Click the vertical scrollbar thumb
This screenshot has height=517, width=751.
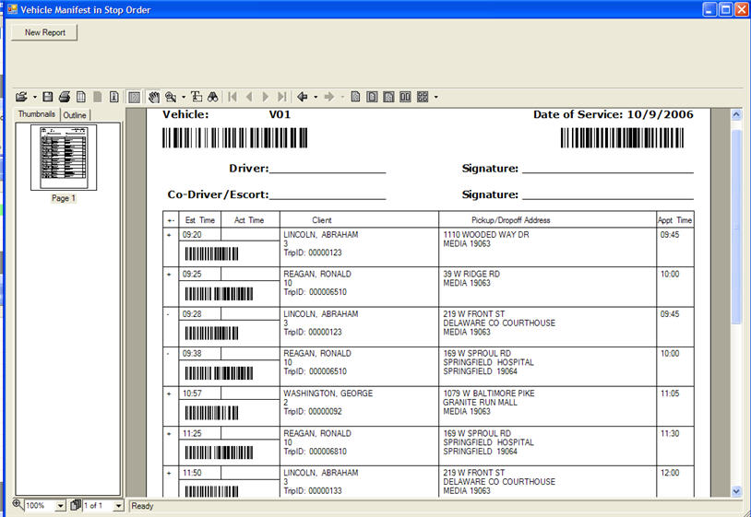coord(736,228)
